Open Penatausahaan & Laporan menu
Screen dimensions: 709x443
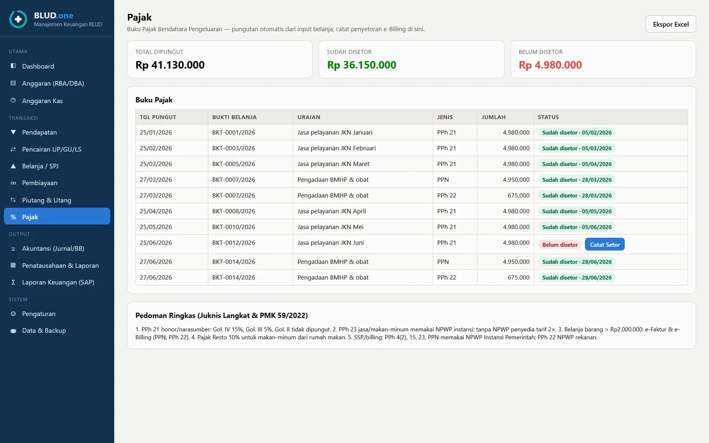click(57, 265)
